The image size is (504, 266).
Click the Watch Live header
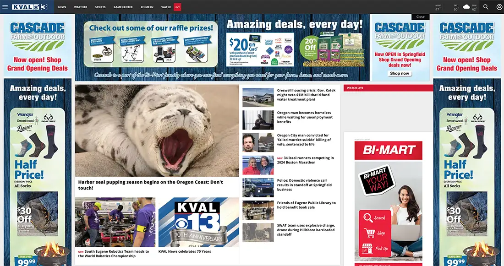point(388,88)
